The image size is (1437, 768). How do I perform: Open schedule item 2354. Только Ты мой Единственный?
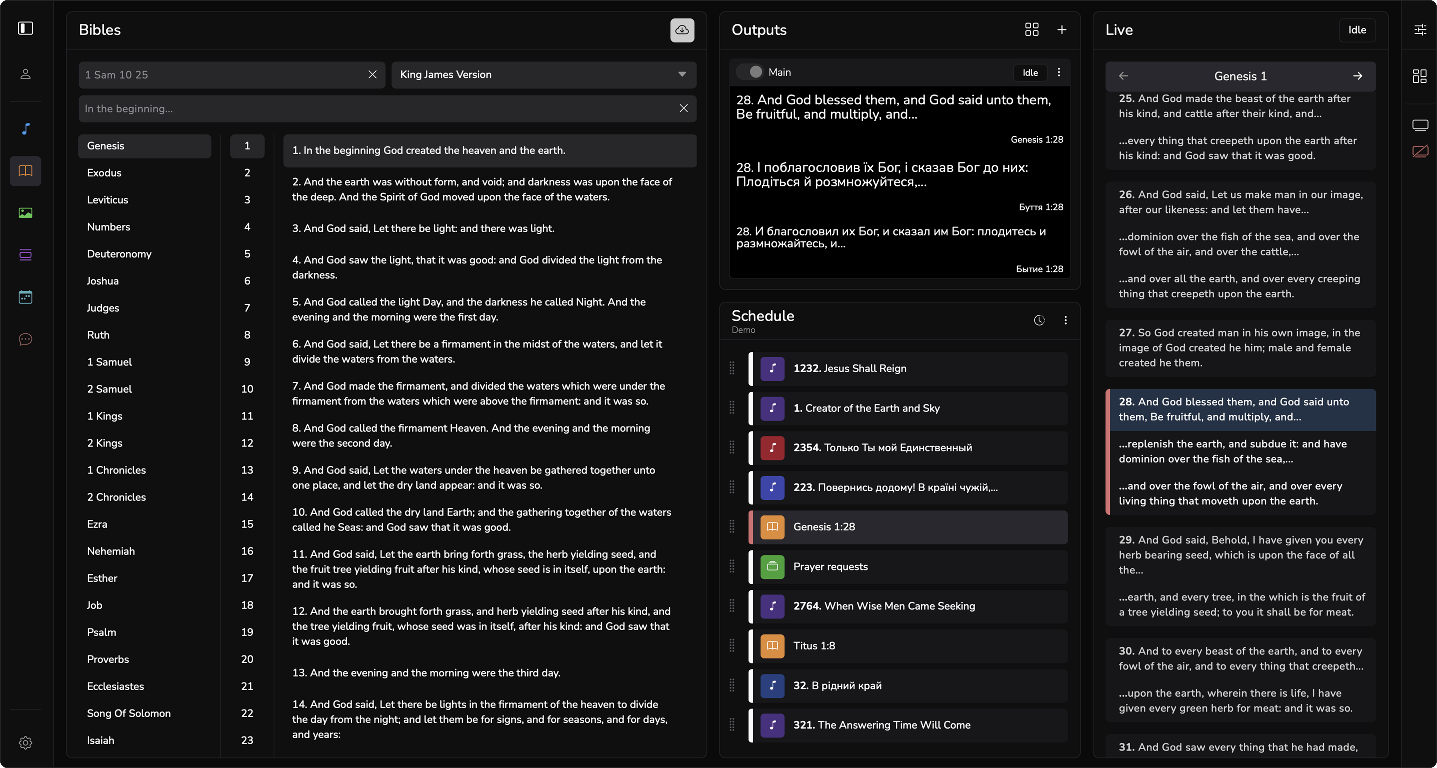click(908, 448)
